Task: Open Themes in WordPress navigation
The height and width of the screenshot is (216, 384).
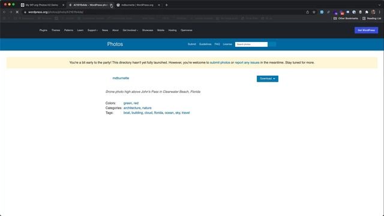Action: point(56,30)
